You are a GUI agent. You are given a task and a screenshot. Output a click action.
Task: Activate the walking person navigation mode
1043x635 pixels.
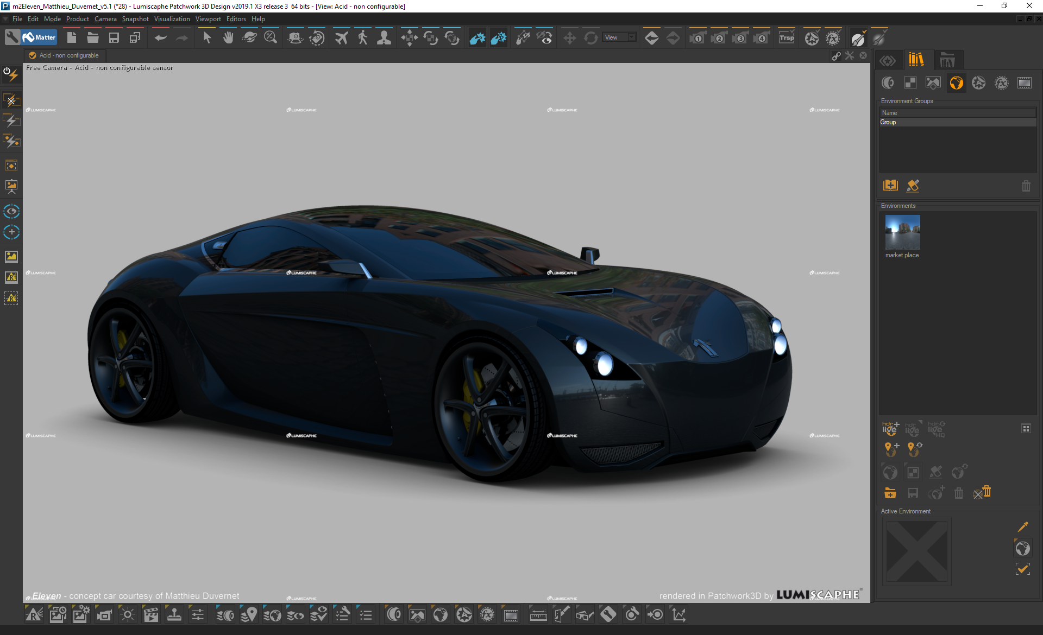pyautogui.click(x=363, y=37)
